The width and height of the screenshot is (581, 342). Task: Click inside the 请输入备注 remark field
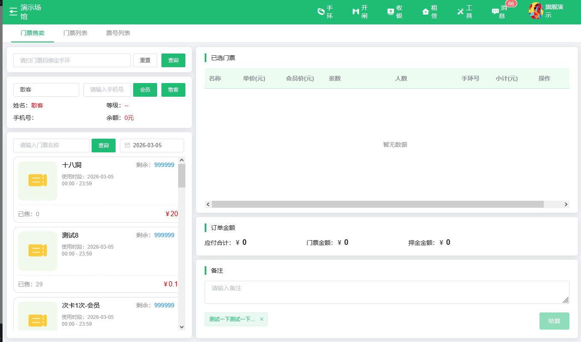pyautogui.click(x=385, y=291)
